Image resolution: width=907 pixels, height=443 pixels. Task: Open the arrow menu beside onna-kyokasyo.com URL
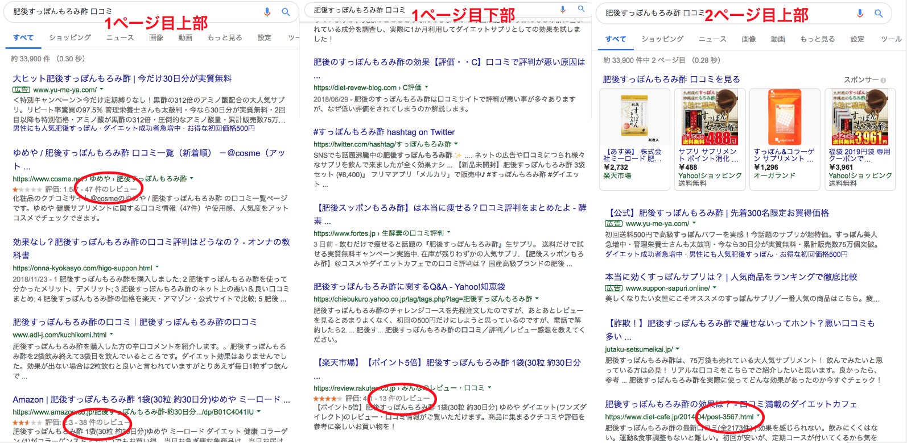[x=157, y=268]
